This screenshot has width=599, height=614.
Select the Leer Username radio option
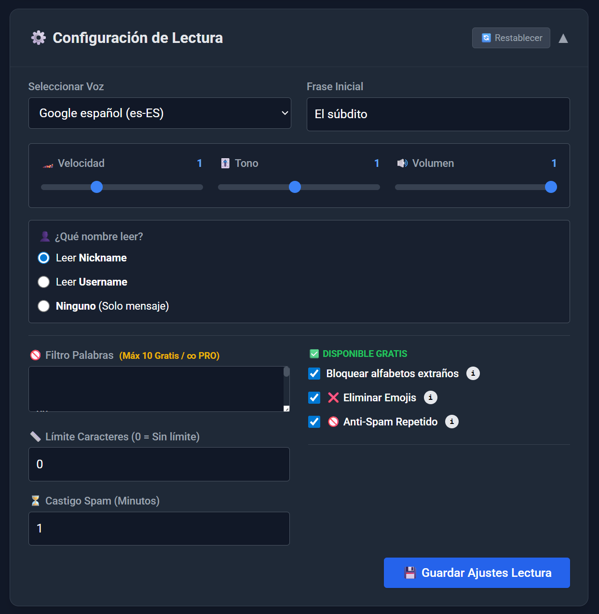(44, 282)
